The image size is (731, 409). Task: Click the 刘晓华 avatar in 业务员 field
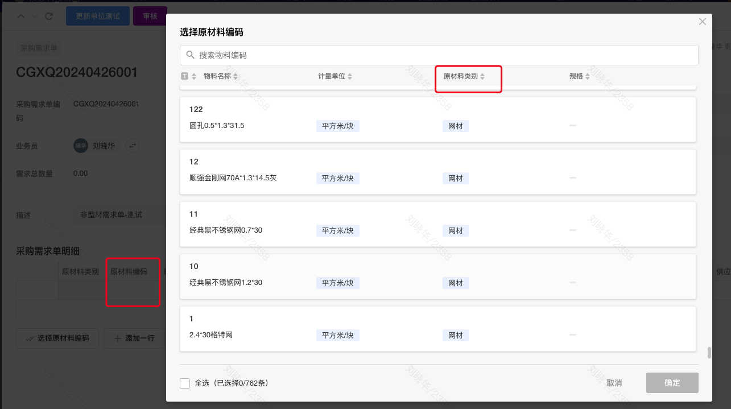pos(81,146)
